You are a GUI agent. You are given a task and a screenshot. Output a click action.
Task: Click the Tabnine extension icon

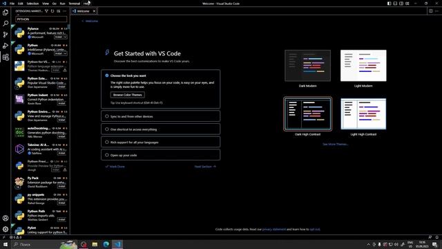tap(19, 149)
